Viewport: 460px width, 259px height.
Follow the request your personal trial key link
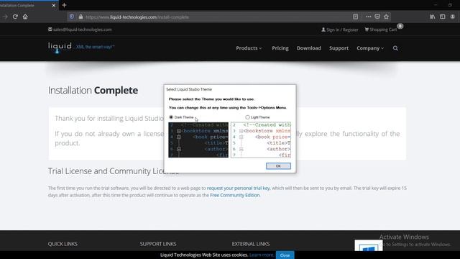[238, 188]
